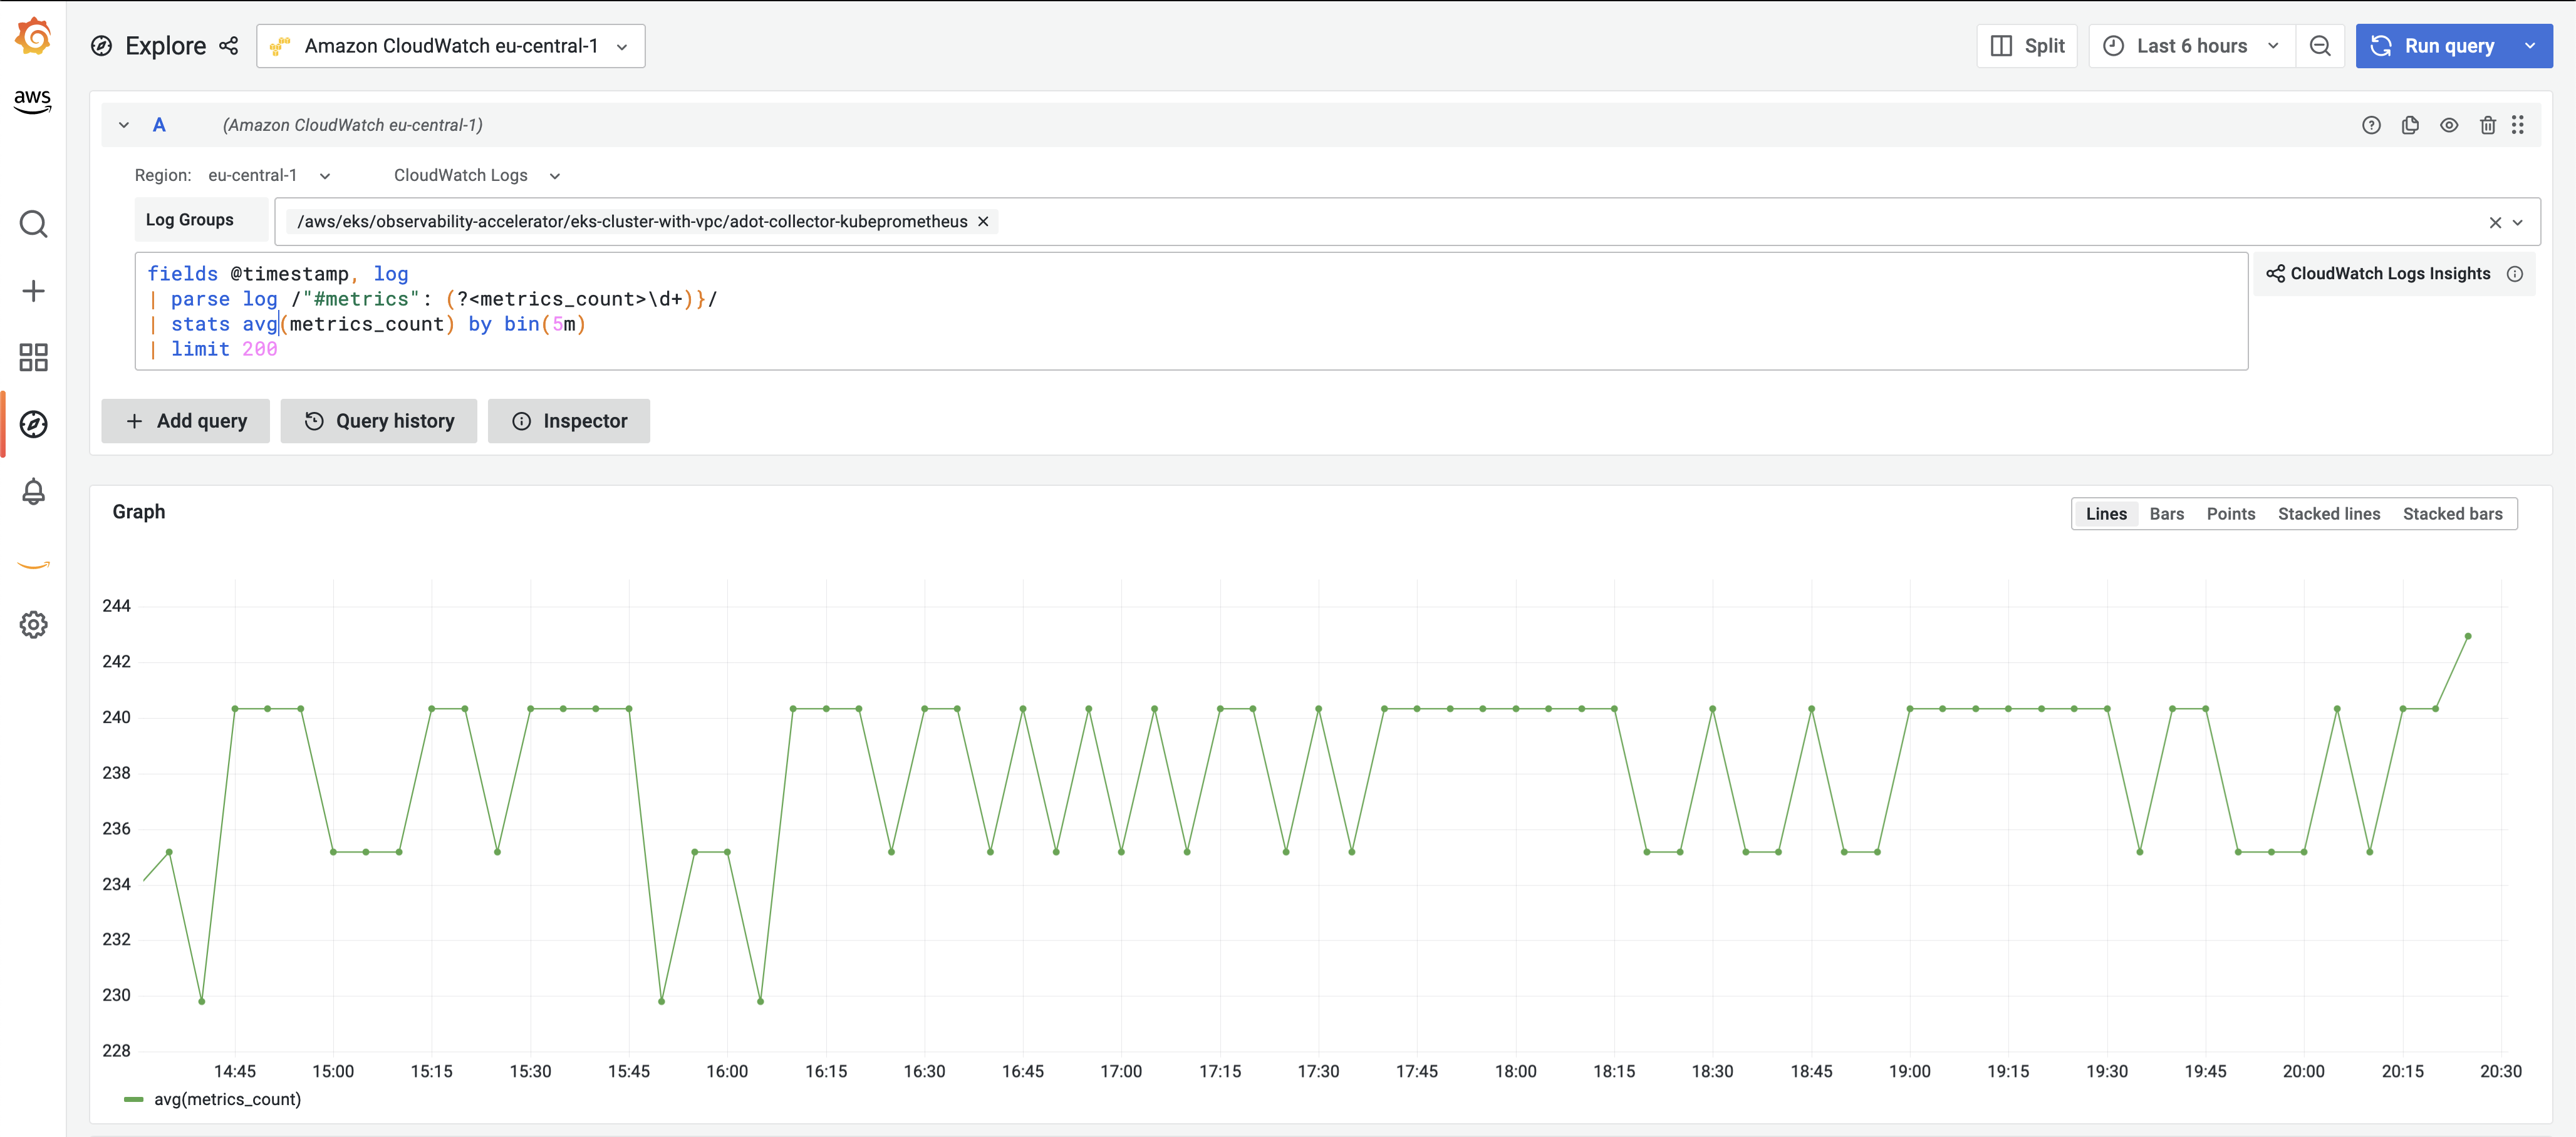Toggle visibility of query A eye icon
2576x1137 pixels.
2449,125
